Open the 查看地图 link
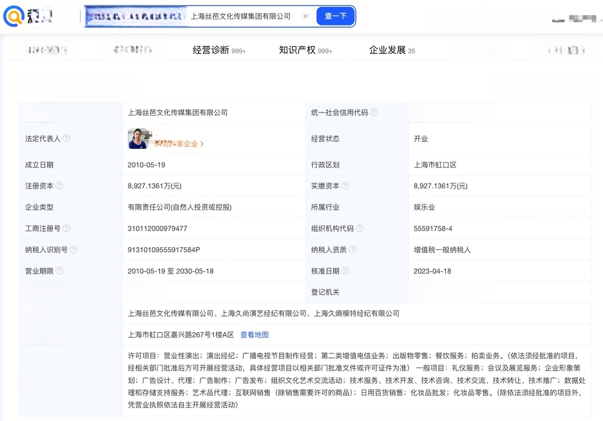 (x=254, y=335)
